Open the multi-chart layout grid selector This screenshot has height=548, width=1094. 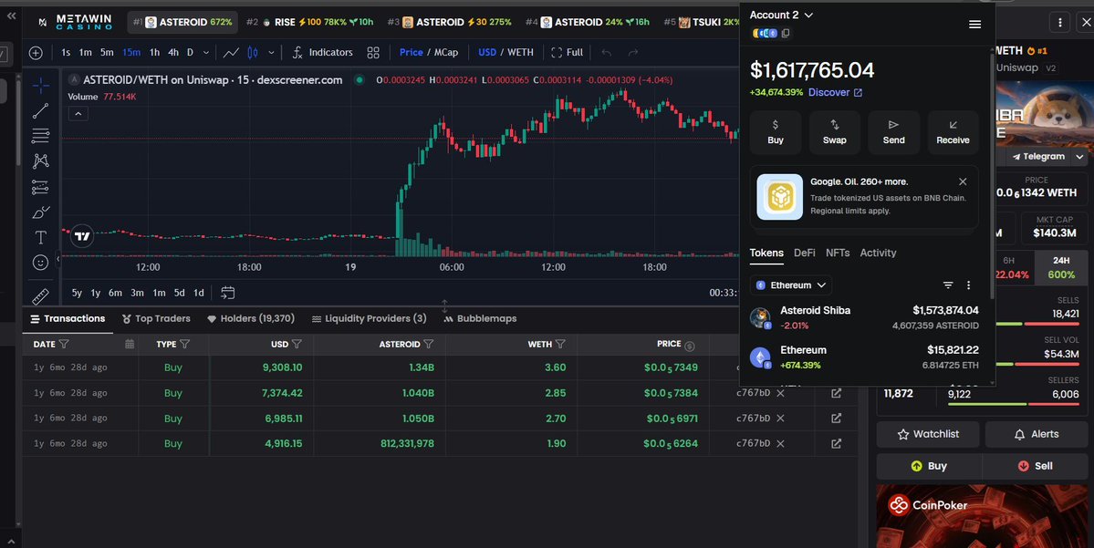click(x=372, y=52)
